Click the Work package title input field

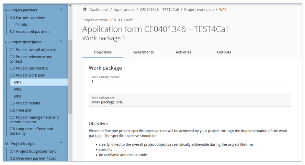click(190, 102)
